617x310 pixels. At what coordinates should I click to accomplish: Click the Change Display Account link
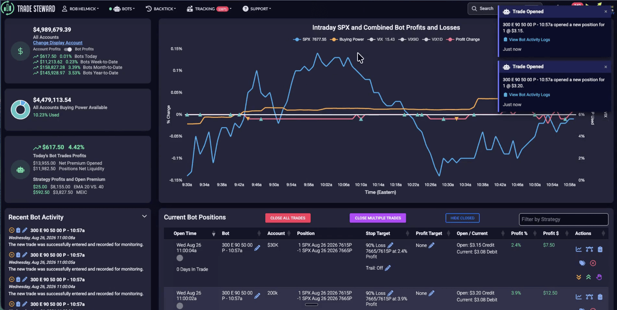click(58, 43)
